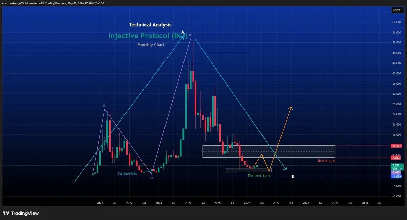This screenshot has width=407, height=220.
Task: Click the 28.000 price axis label
Action: (396, 104)
